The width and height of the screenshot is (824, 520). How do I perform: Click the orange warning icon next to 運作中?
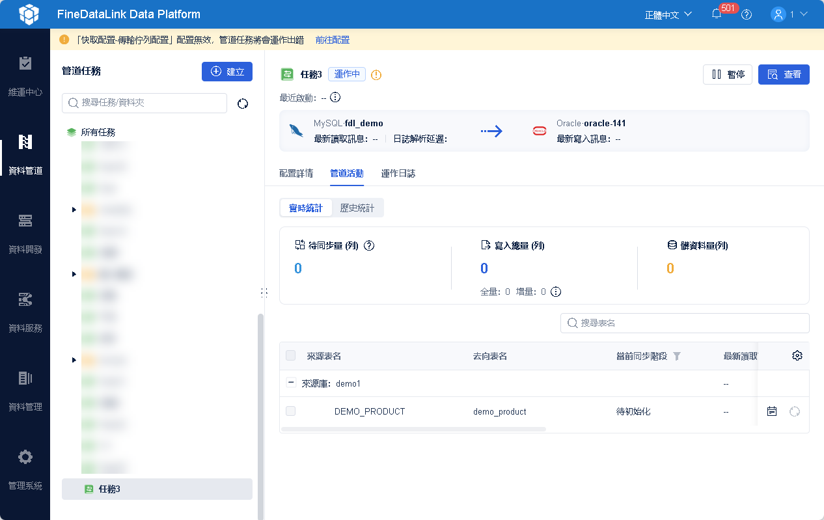376,75
